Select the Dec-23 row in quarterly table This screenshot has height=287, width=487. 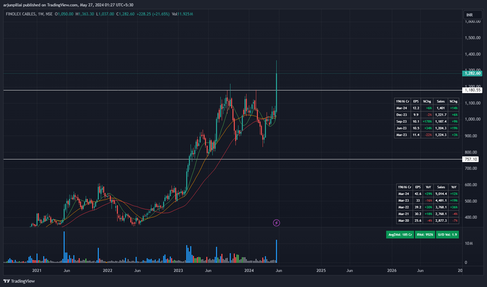click(x=427, y=115)
